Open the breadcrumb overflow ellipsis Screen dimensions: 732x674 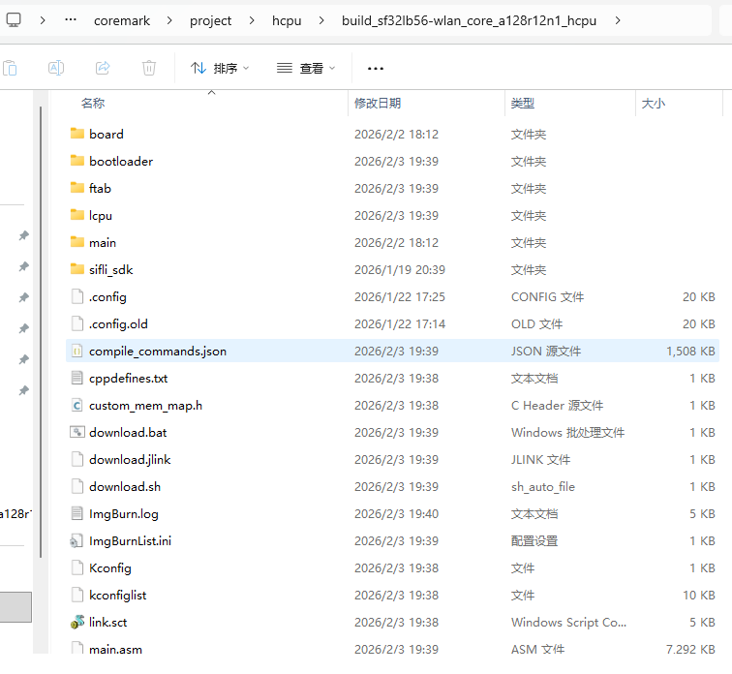coord(71,20)
